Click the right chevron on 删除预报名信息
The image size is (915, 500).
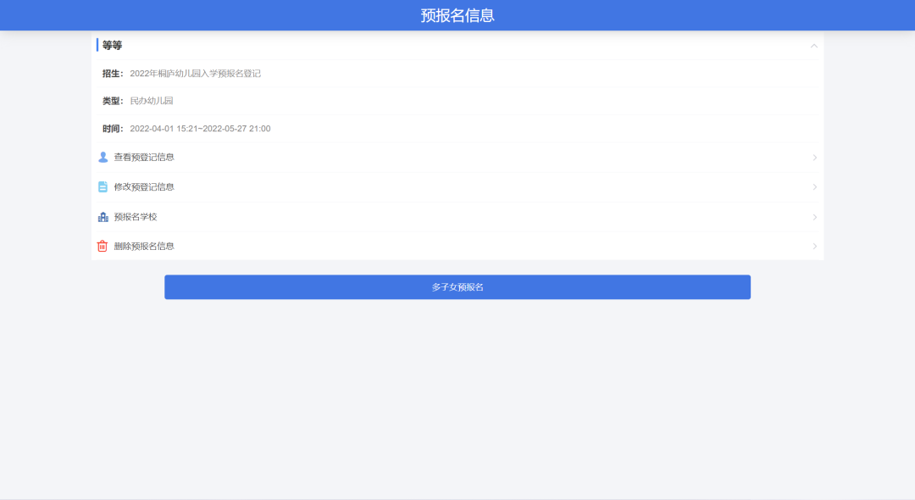point(815,247)
